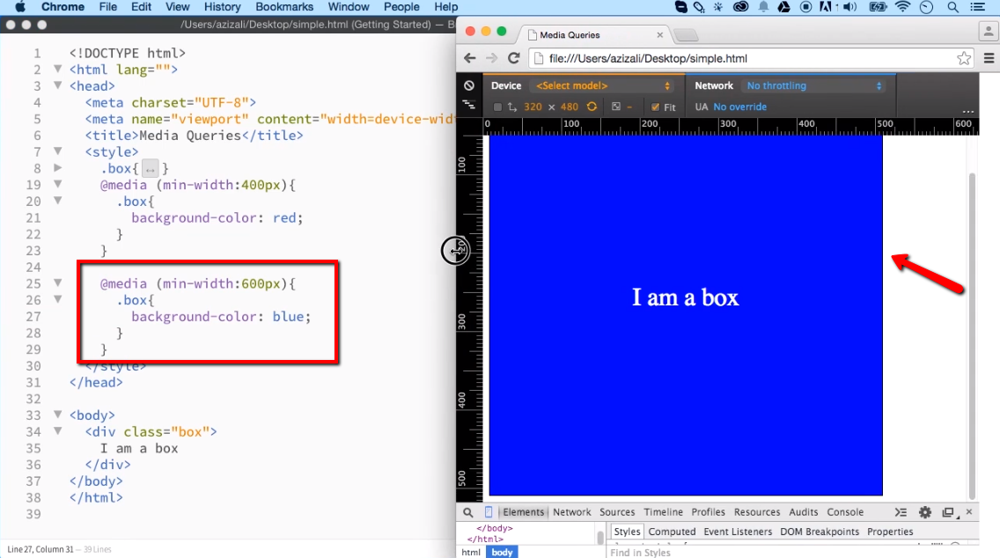Image resolution: width=1000 pixels, height=558 pixels.
Task: Show the DevTools console drawer icon
Action: [901, 512]
